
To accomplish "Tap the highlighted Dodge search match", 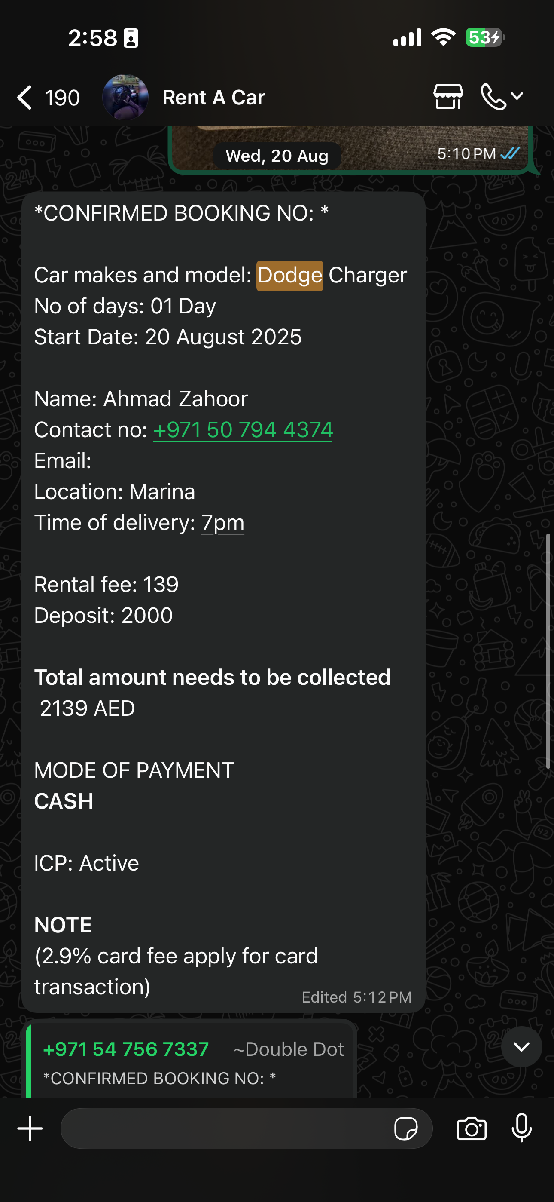I will click(289, 275).
